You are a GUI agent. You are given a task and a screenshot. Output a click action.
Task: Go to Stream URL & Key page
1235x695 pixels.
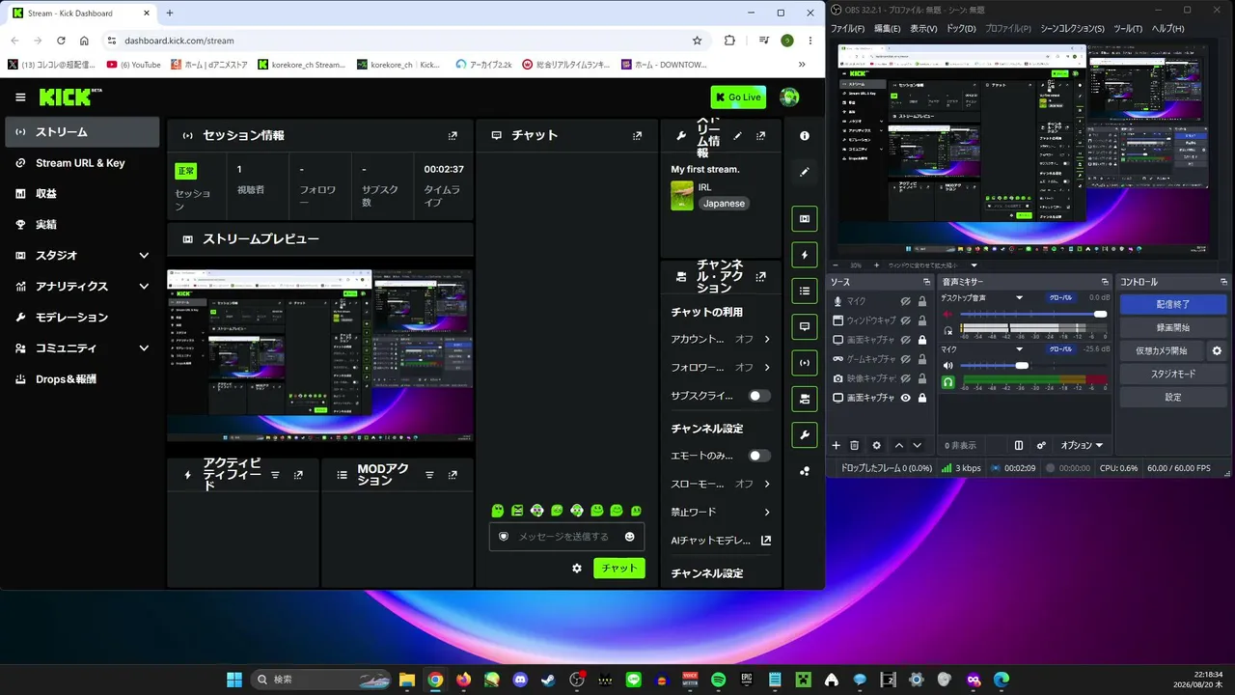[82, 163]
